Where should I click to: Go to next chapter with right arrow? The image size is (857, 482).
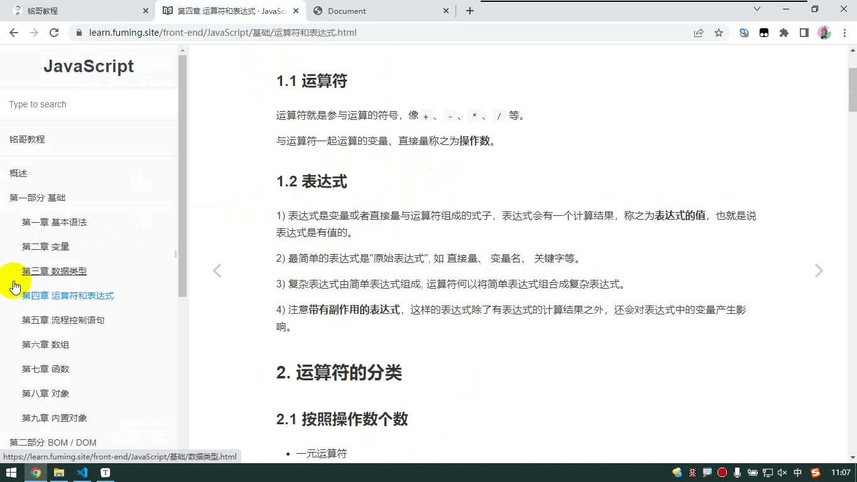[x=819, y=270]
